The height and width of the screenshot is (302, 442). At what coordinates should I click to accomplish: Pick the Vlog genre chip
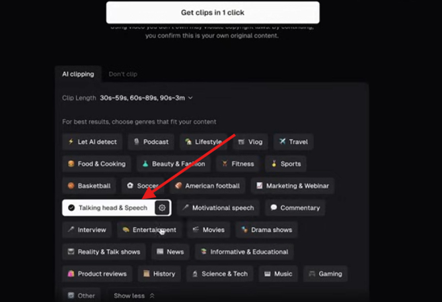tap(250, 142)
